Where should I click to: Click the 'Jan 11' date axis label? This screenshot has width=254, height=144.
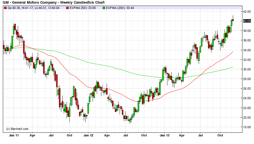pos(14,135)
